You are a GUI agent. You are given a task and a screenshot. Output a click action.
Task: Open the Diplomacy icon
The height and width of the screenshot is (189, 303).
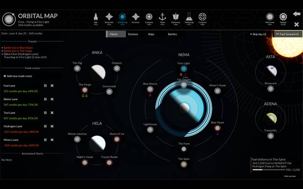tap(176, 17)
